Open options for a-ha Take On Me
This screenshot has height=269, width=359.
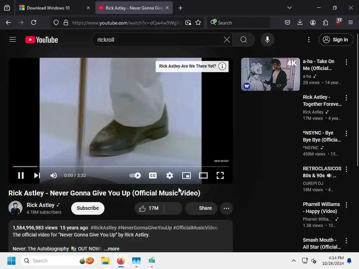[346, 62]
